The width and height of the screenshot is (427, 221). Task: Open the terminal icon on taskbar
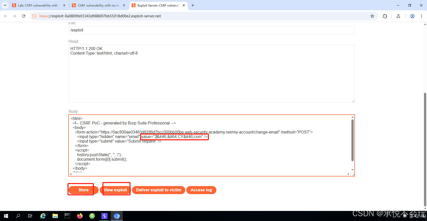(x=68, y=216)
